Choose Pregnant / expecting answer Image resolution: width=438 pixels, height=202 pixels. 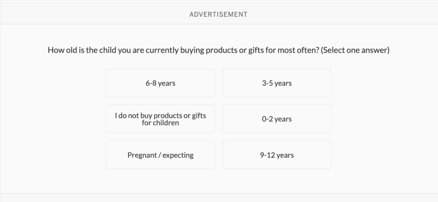pyautogui.click(x=160, y=155)
